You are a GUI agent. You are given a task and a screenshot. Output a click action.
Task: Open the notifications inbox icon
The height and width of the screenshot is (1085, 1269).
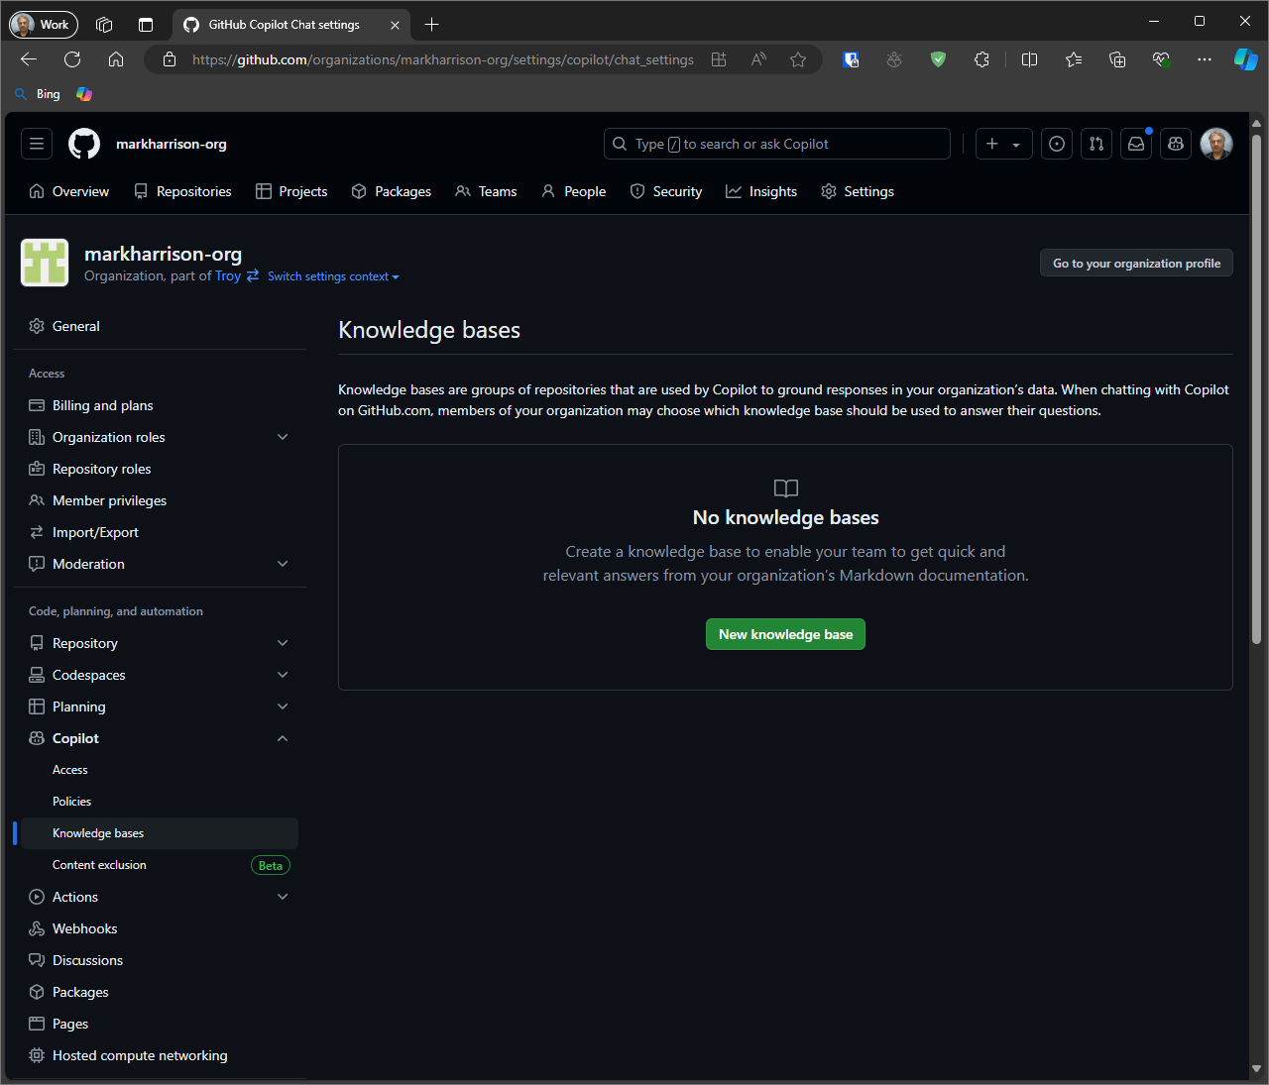[x=1135, y=144]
